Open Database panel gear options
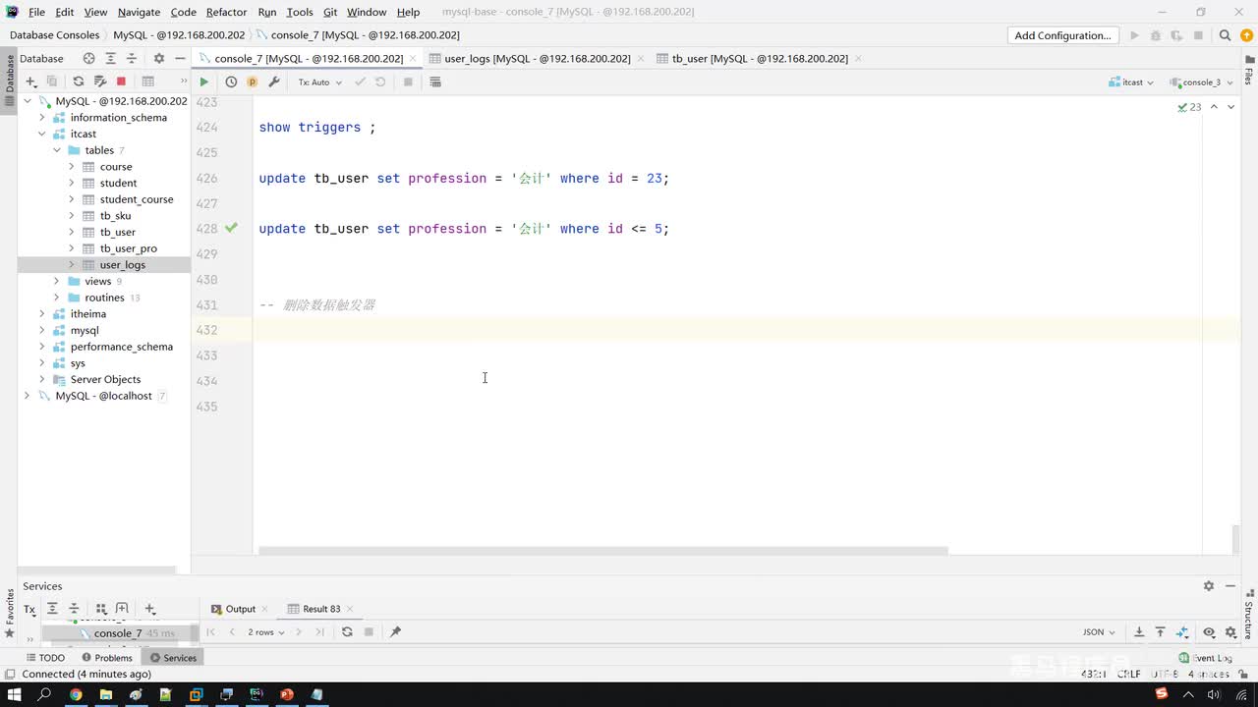The image size is (1258, 707). point(159,59)
